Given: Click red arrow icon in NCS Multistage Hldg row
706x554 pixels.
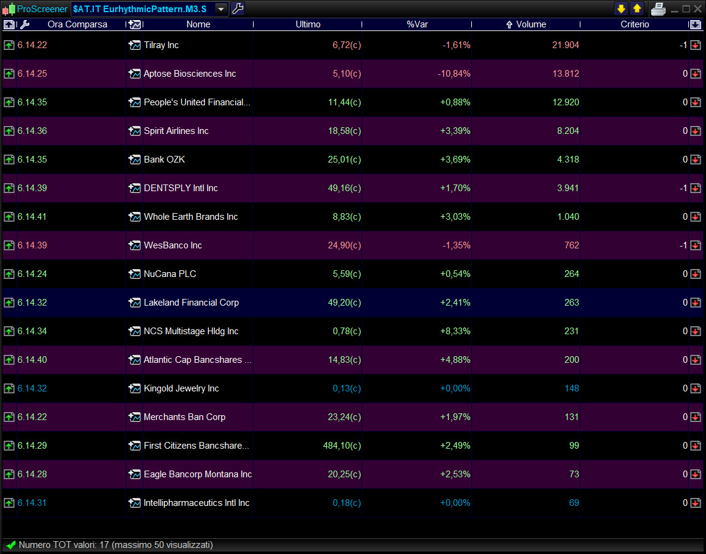Looking at the screenshot, I should pyautogui.click(x=695, y=331).
